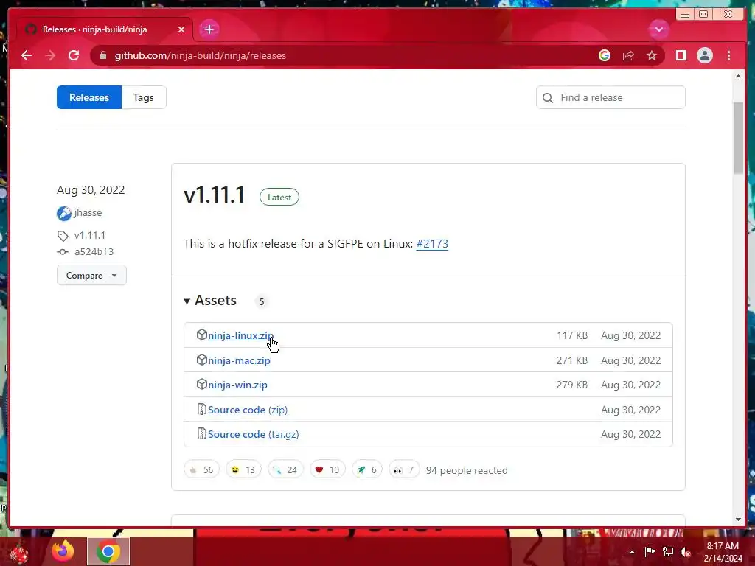Reload the GitHub releases page

tap(74, 56)
